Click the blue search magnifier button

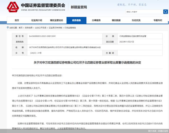[x=166, y=12]
